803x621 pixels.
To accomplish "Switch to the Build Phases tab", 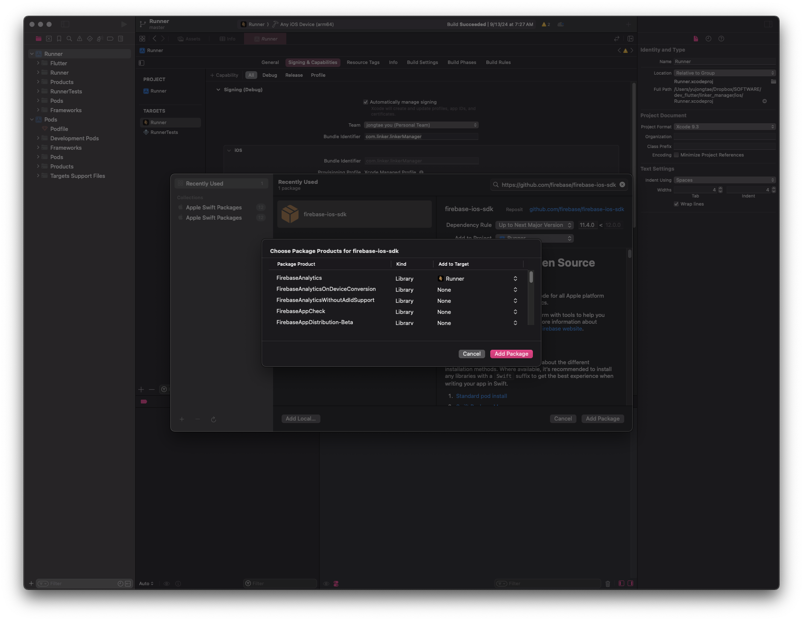I will (461, 62).
